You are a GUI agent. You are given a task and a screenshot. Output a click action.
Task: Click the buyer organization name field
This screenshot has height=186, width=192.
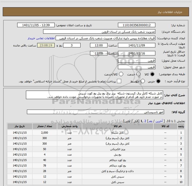click(x=99, y=32)
